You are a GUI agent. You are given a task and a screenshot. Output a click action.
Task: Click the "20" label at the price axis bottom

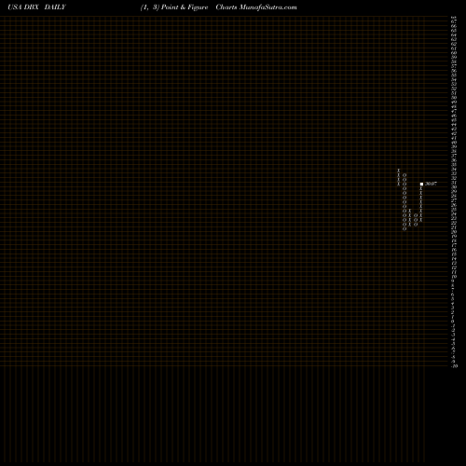point(455,366)
